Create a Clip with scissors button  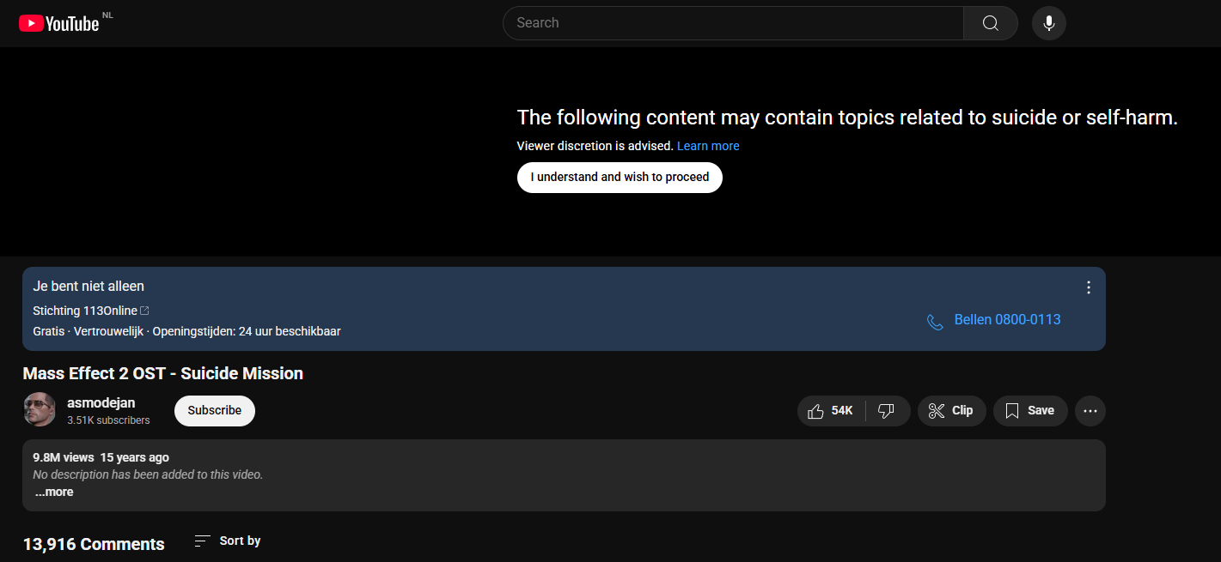951,411
